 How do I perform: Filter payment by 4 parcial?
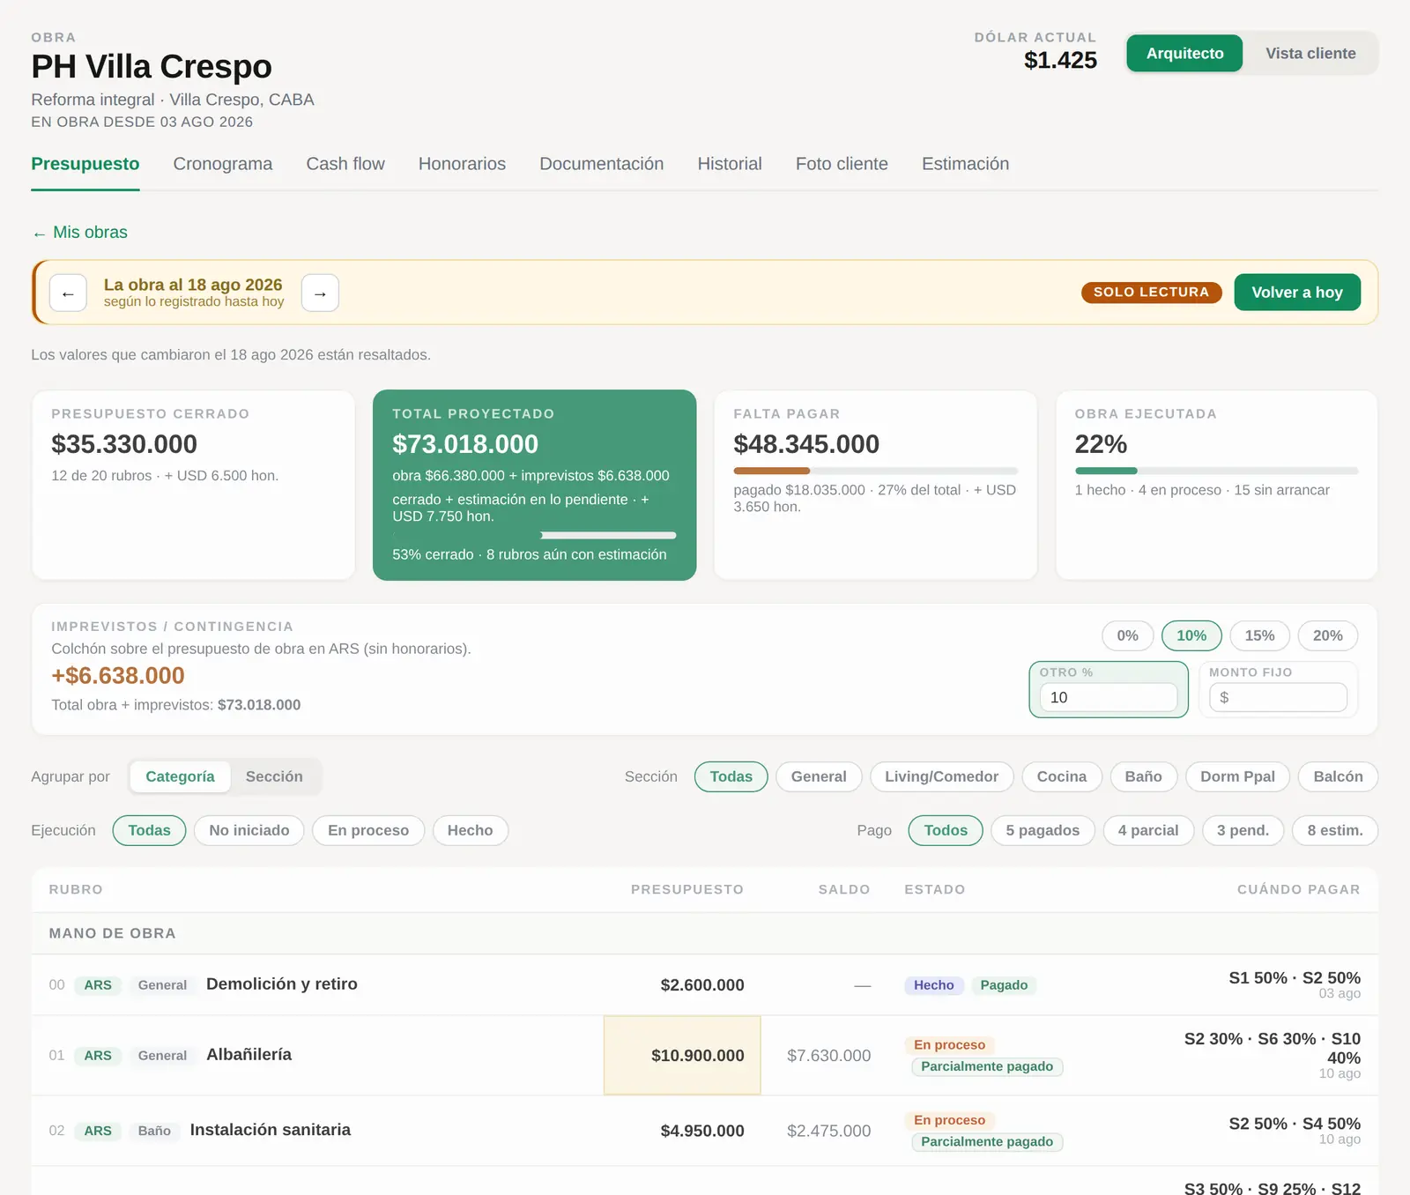(x=1148, y=830)
